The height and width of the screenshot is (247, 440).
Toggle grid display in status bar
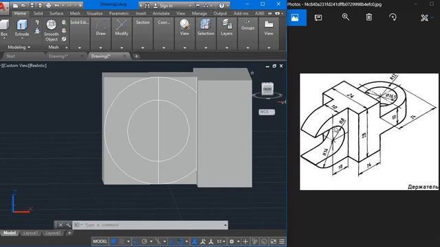113,242
